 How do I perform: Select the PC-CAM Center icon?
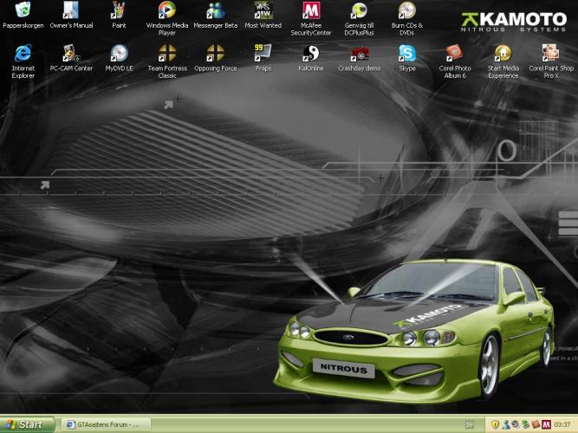point(71,54)
